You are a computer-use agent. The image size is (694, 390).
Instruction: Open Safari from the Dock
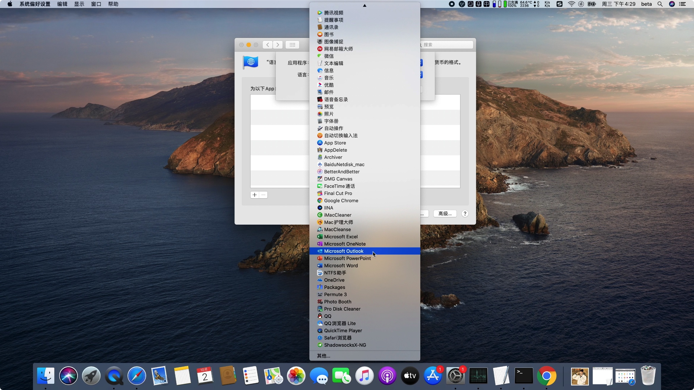click(137, 376)
